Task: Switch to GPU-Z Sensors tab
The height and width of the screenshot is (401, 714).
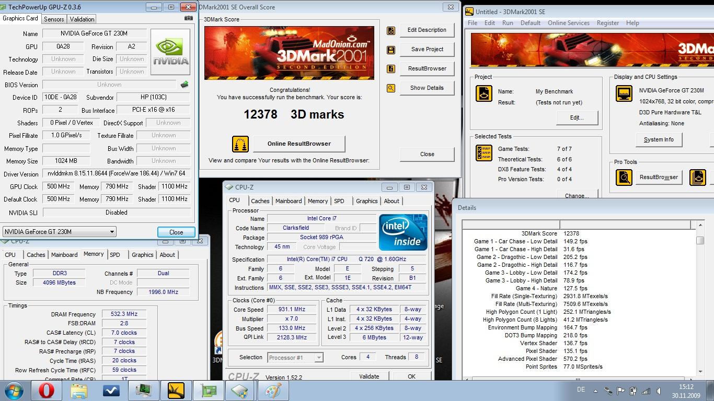Action: tap(54, 19)
